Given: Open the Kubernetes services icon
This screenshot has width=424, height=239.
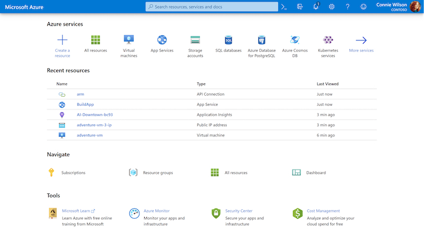Looking at the screenshot, I should tap(328, 40).
